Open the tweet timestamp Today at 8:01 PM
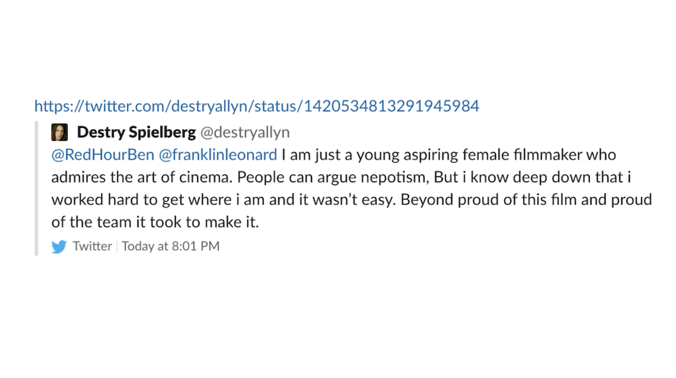Image resolution: width=676 pixels, height=378 pixels. pyautogui.click(x=170, y=246)
